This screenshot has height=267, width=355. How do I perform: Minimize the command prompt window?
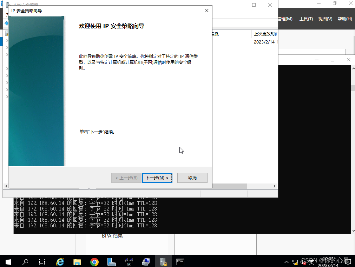tap(317, 60)
